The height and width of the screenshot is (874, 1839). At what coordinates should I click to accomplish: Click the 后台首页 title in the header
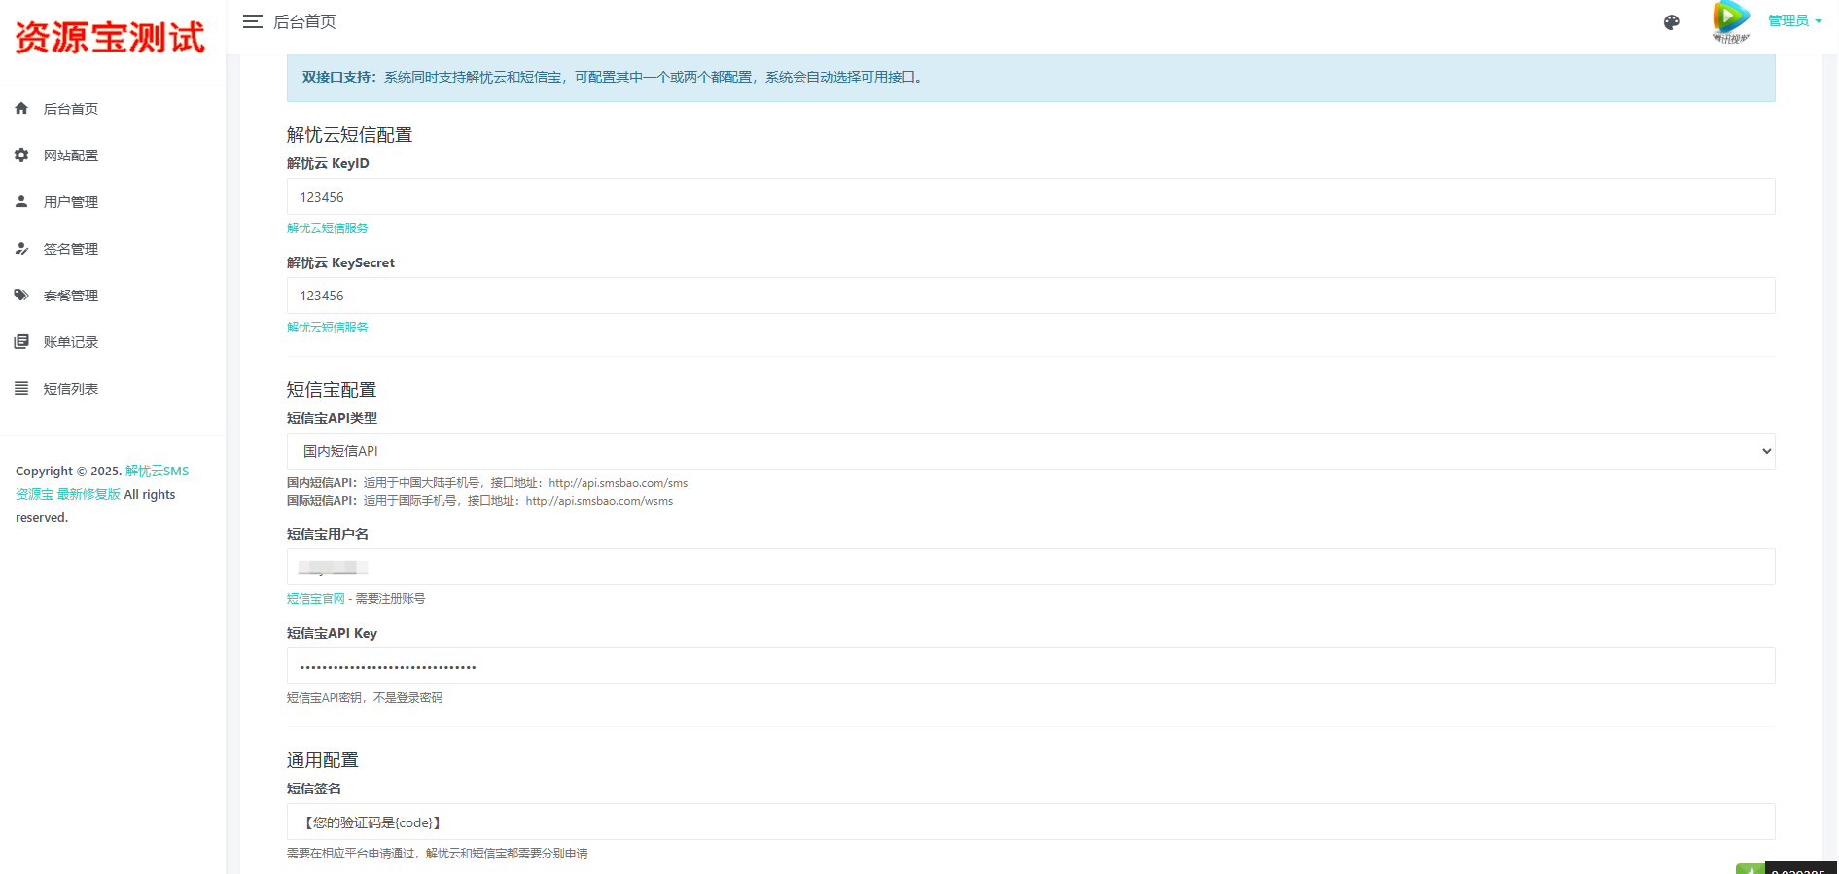click(304, 21)
